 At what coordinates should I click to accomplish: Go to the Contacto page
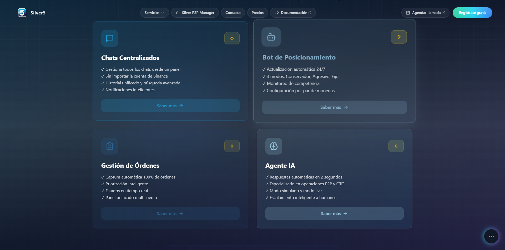pos(233,13)
